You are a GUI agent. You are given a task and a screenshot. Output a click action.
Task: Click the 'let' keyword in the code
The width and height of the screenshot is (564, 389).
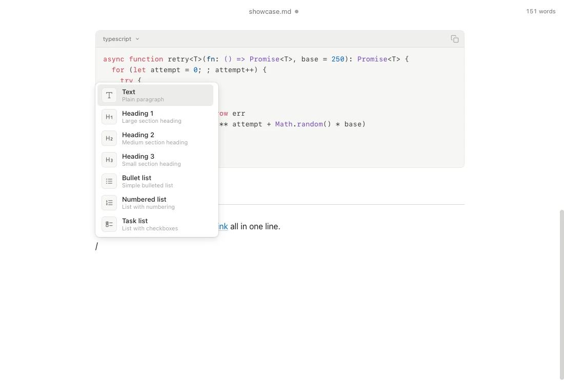(139, 70)
